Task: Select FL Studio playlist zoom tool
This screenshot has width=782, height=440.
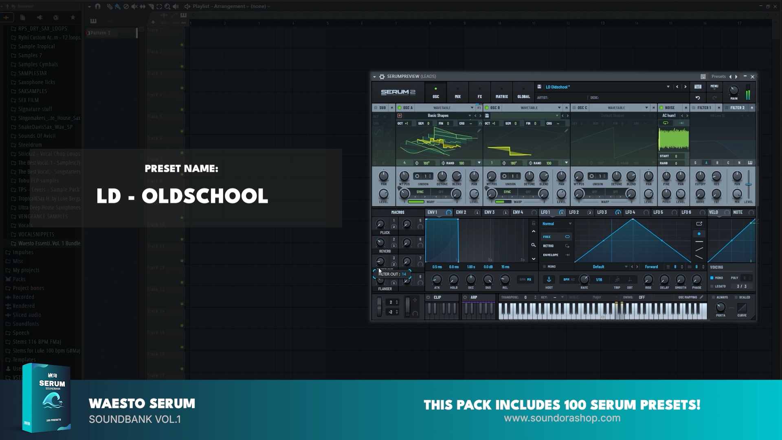Action: (x=167, y=6)
